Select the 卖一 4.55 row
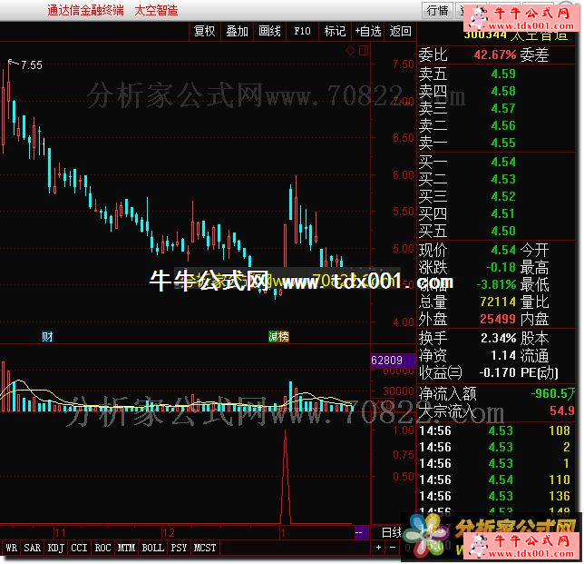This screenshot has width=584, height=564. click(496, 142)
